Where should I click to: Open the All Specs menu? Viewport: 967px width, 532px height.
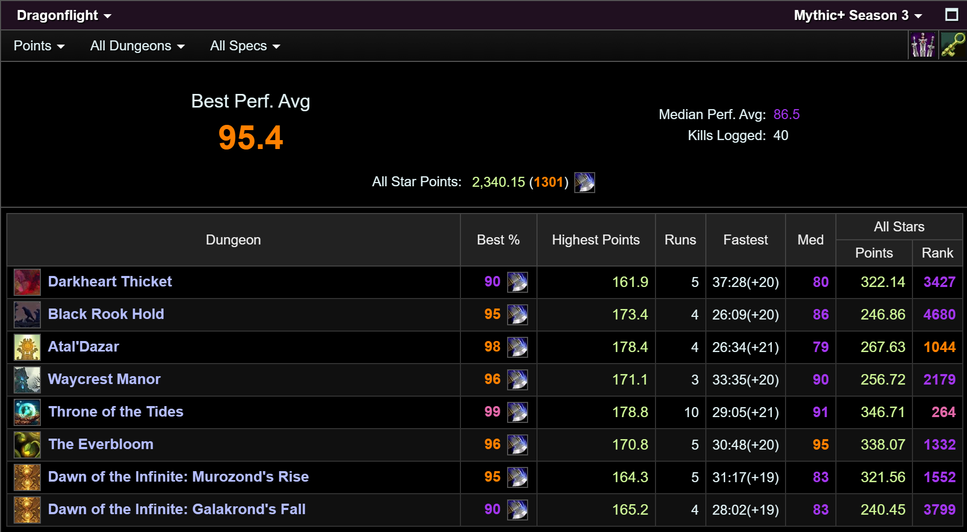[245, 46]
